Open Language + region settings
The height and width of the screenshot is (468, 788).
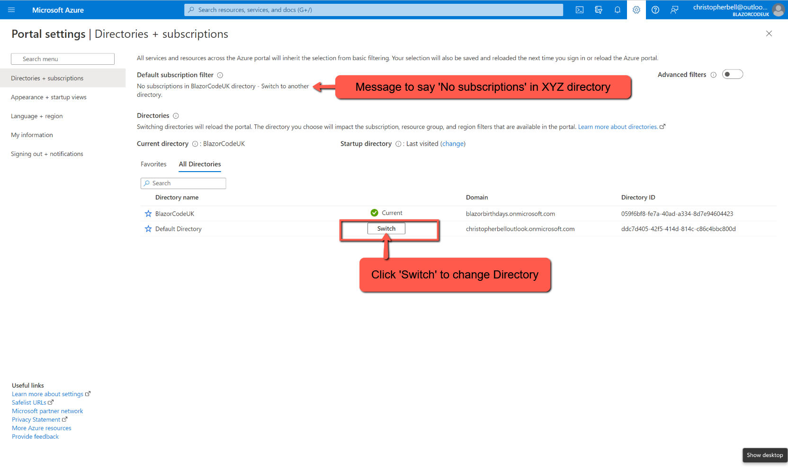37,116
